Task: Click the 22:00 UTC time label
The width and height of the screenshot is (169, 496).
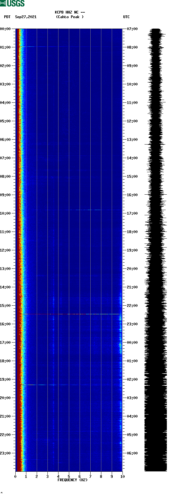Action: point(132,306)
